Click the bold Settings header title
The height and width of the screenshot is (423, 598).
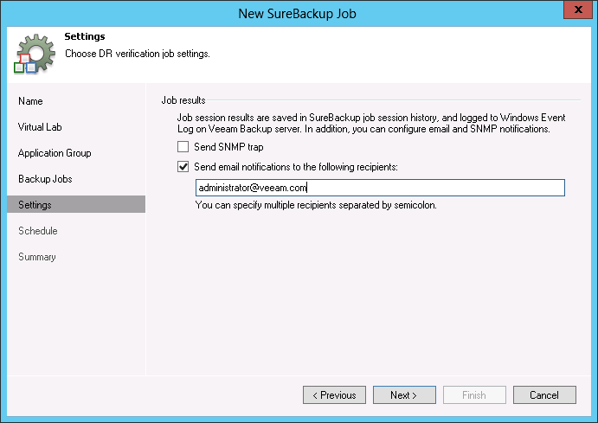click(85, 37)
